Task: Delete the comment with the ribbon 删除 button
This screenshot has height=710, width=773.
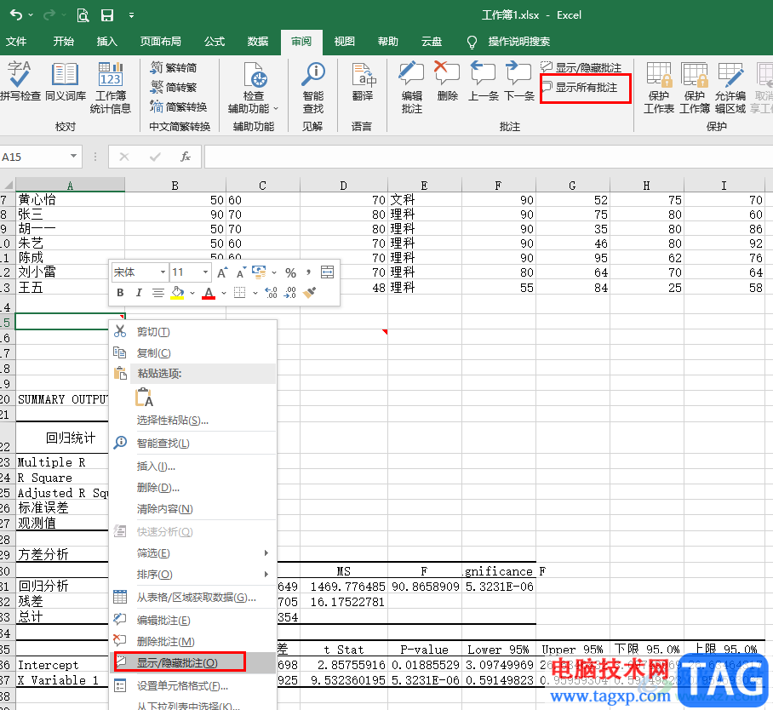Action: click(x=447, y=82)
